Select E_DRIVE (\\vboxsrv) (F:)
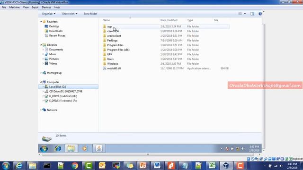This screenshot has width=303, height=170. 63,101
